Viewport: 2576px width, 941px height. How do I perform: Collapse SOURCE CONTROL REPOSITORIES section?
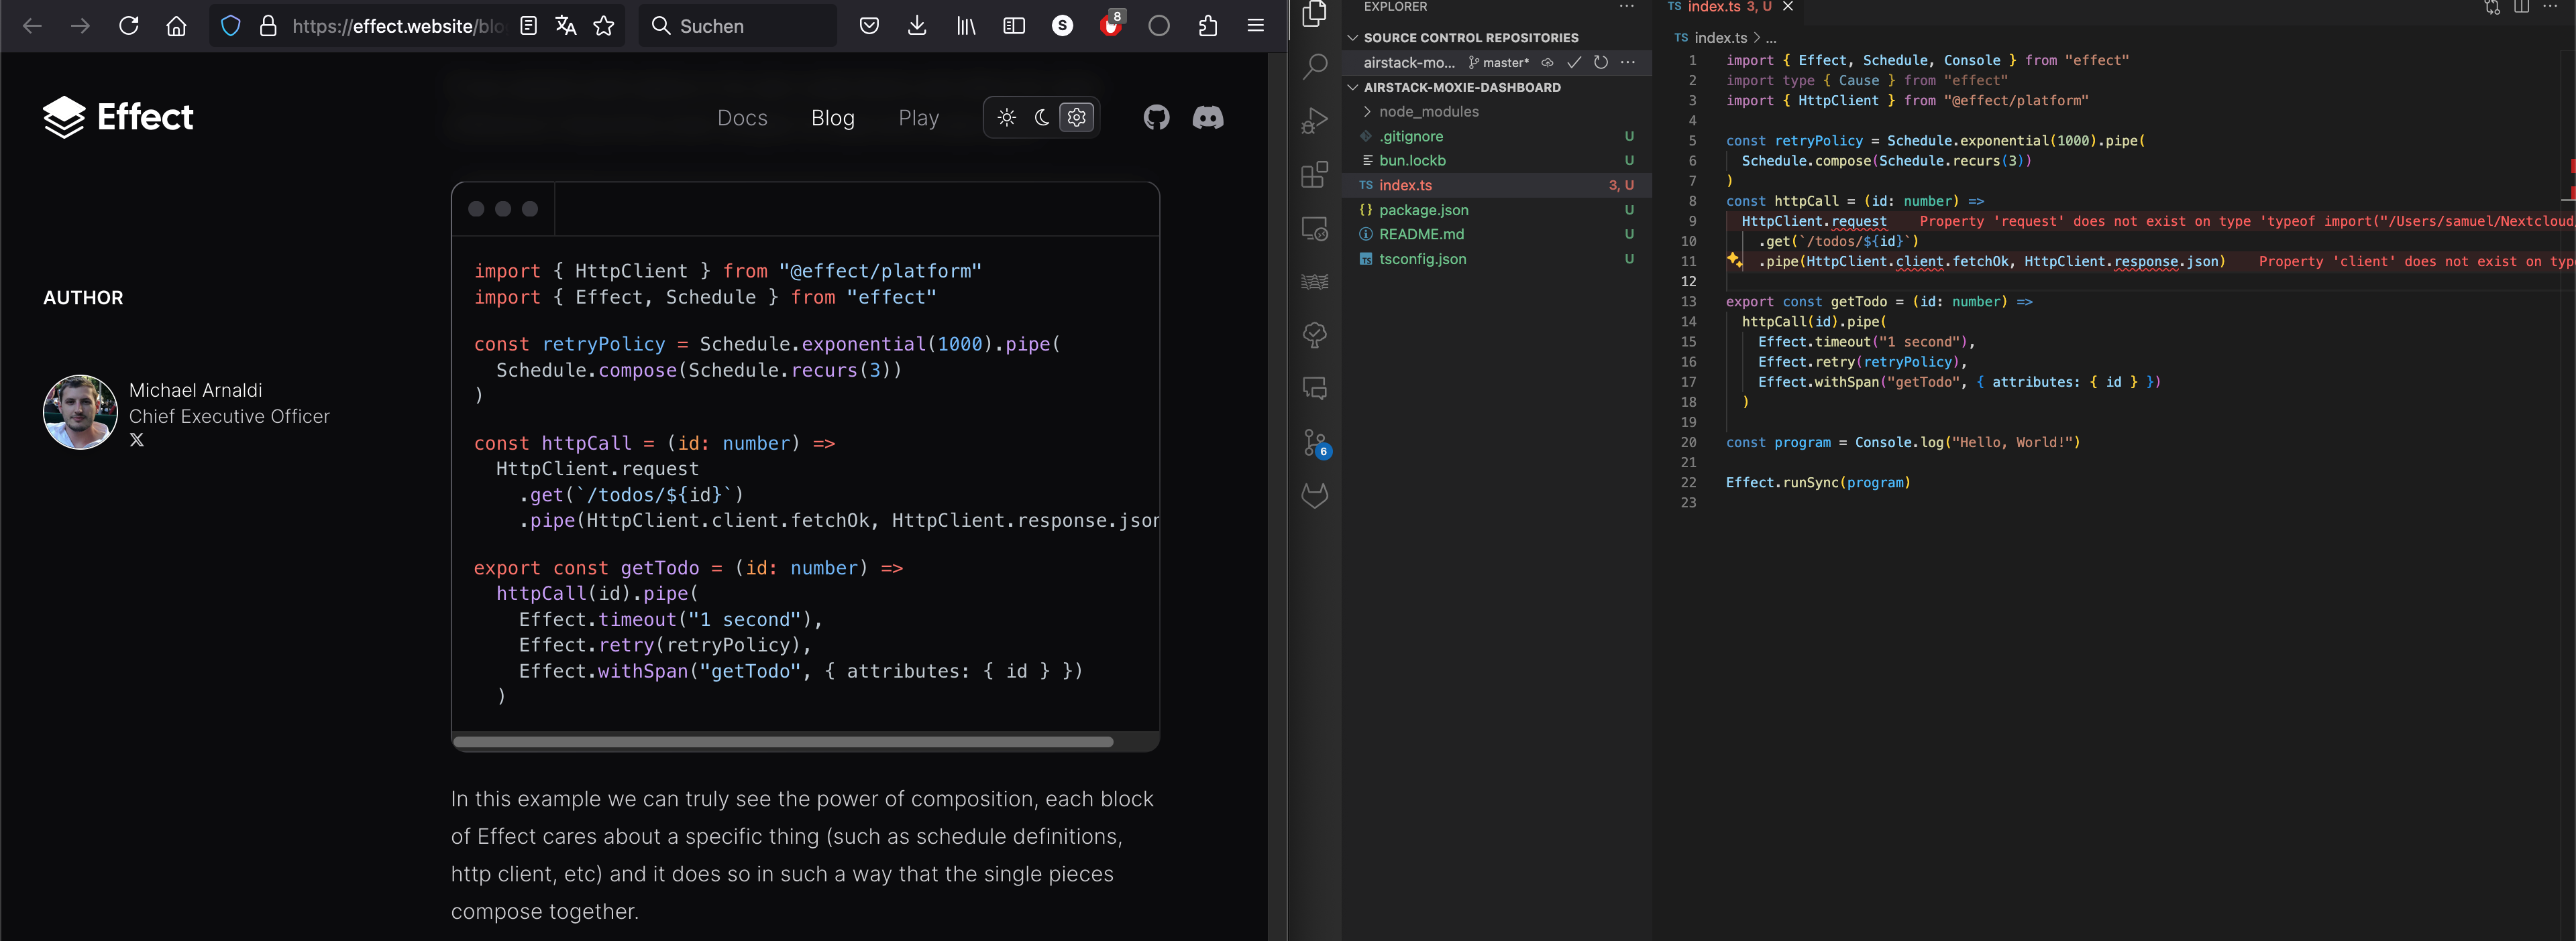click(x=1354, y=37)
